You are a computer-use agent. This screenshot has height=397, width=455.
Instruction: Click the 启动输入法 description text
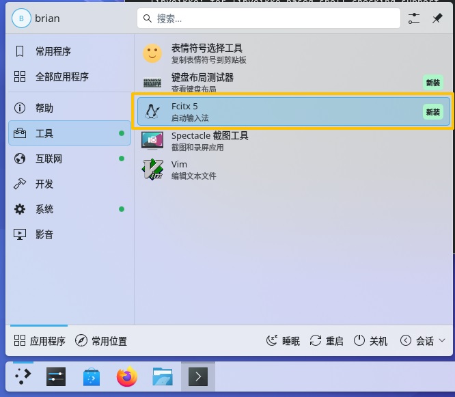coord(190,118)
